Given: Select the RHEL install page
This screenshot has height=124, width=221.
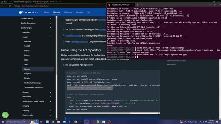Looking at the screenshot, I should 26,60.
